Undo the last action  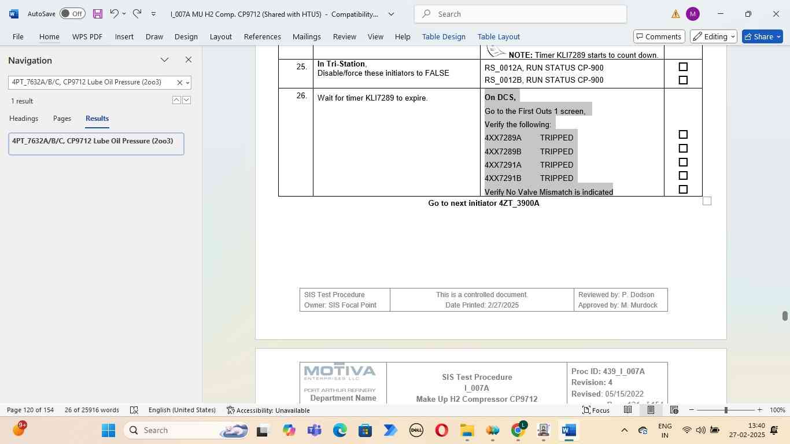click(114, 14)
